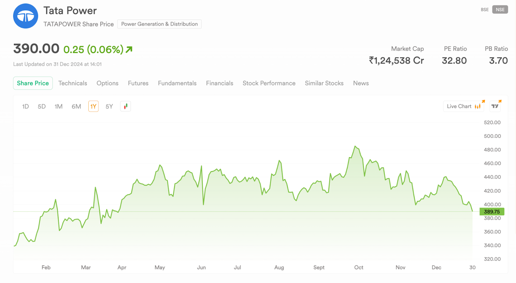Open the Similar Stocks tab
The height and width of the screenshot is (283, 516).
pos(324,83)
